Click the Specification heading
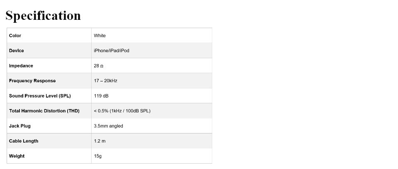The height and width of the screenshot is (169, 398). tap(43, 16)
